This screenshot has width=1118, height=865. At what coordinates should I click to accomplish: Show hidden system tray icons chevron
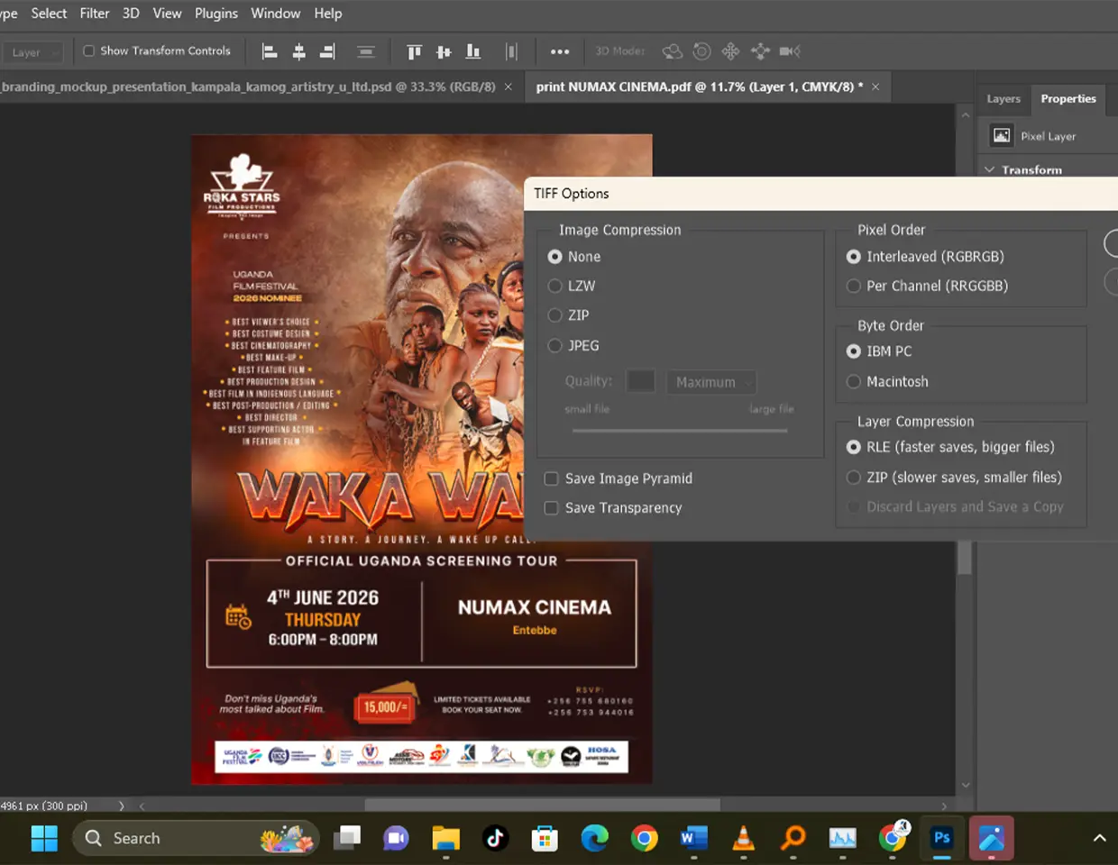[x=1099, y=838]
